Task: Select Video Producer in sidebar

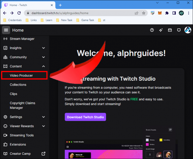Action: click(24, 75)
